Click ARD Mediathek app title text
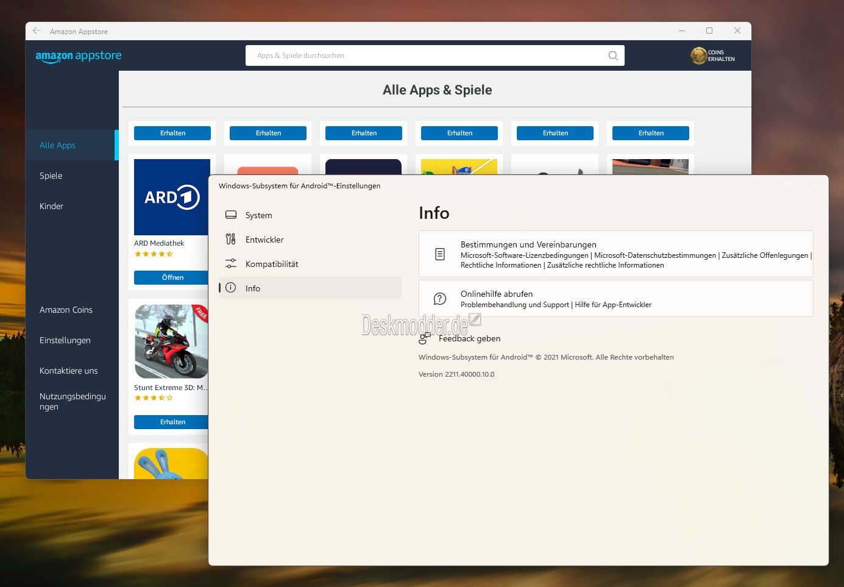 pyautogui.click(x=159, y=243)
